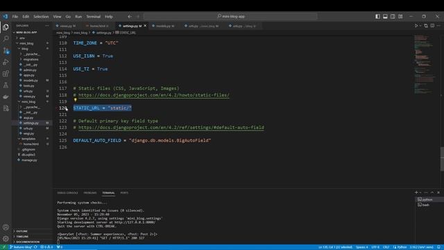Open the Run and Debug view
This screenshot has height=250, width=444.
click(x=6, y=62)
